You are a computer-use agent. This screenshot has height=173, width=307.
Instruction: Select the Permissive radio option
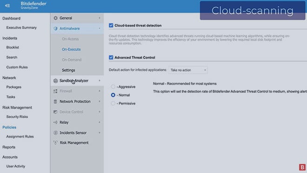click(x=113, y=103)
